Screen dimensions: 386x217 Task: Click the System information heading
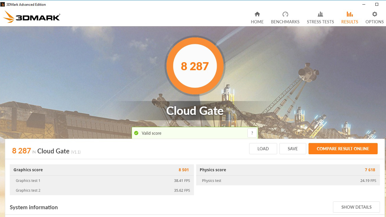[34, 207]
